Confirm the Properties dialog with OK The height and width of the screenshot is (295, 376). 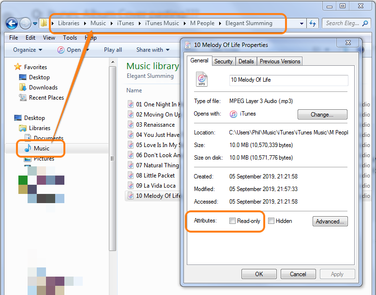[x=259, y=274]
